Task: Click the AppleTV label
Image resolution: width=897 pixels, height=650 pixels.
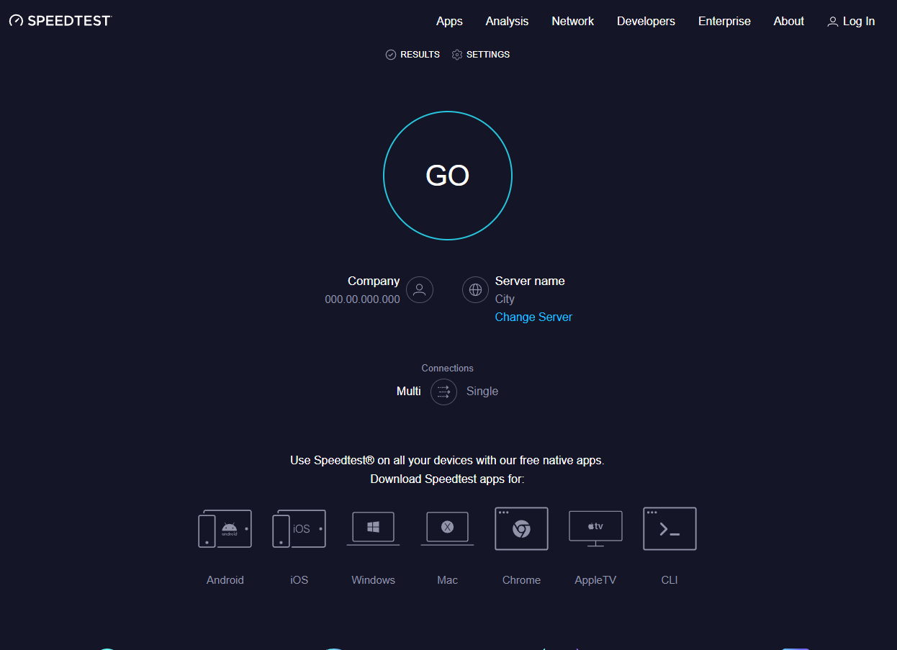Action: click(595, 580)
